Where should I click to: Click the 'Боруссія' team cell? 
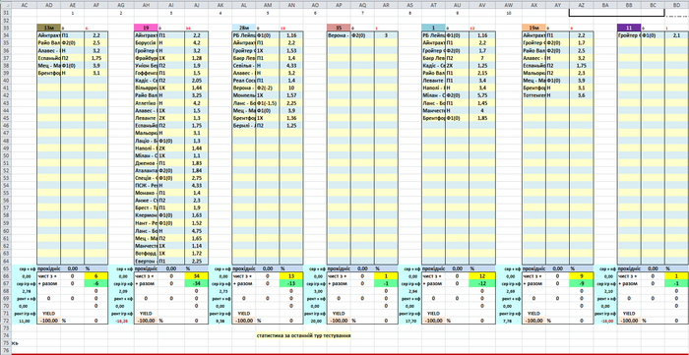pyautogui.click(x=146, y=43)
